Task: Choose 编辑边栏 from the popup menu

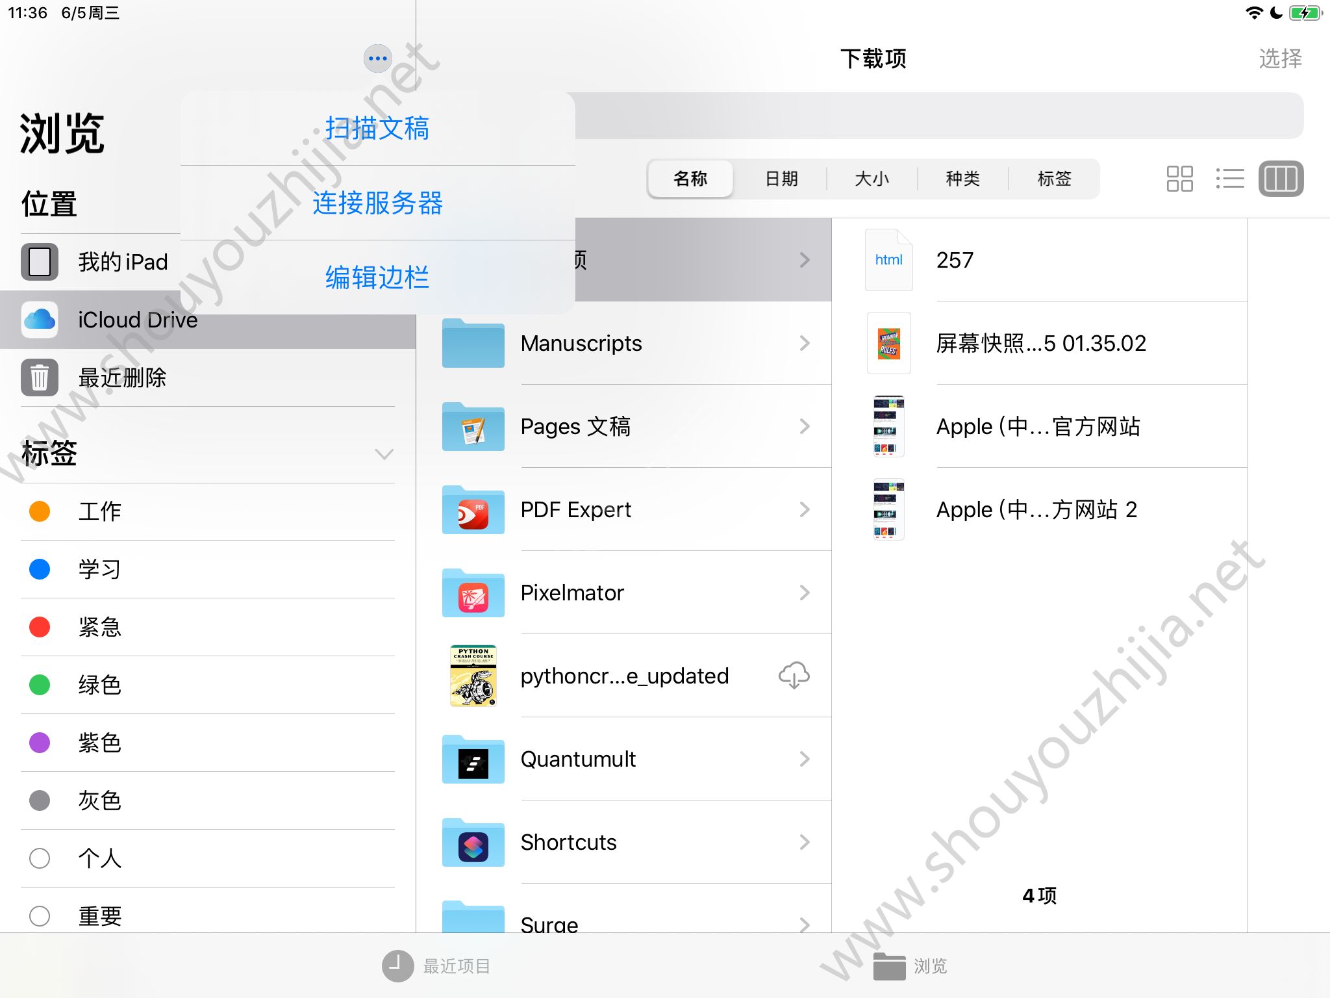Action: pos(377,277)
